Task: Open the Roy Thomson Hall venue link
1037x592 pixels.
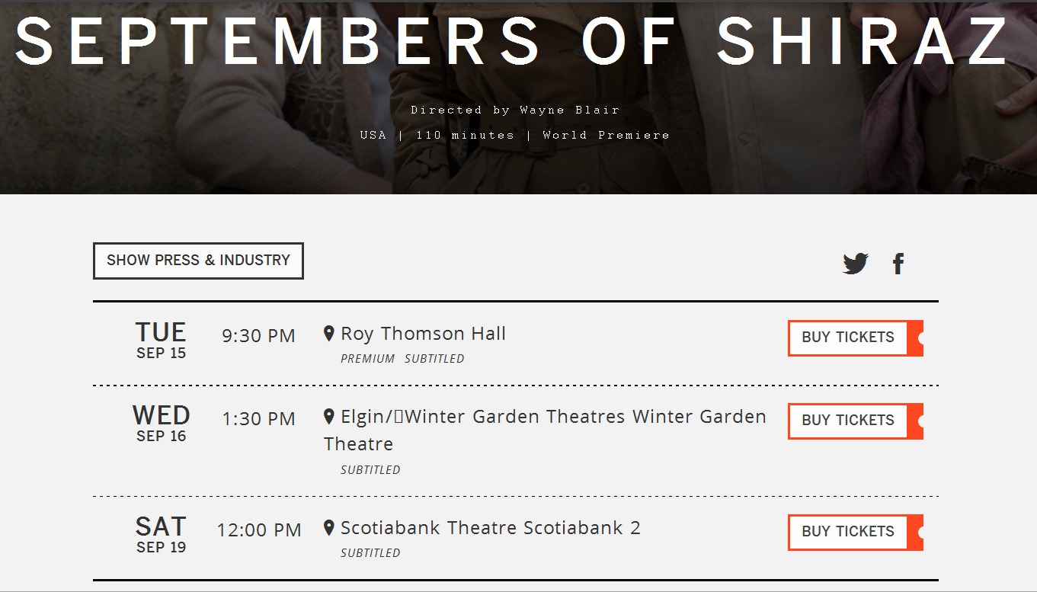Action: point(423,334)
